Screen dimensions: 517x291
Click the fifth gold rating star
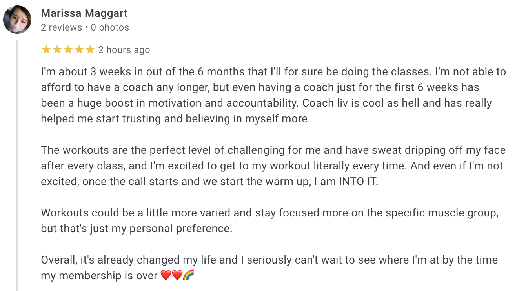[x=90, y=49]
